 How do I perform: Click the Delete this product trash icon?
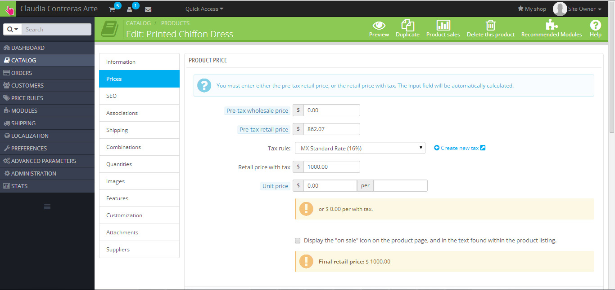coord(491,25)
